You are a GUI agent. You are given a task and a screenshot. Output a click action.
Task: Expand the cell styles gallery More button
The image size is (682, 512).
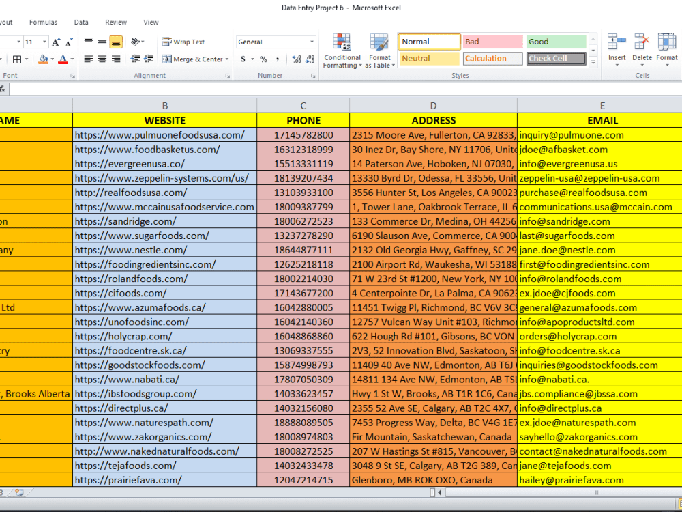pos(593,62)
